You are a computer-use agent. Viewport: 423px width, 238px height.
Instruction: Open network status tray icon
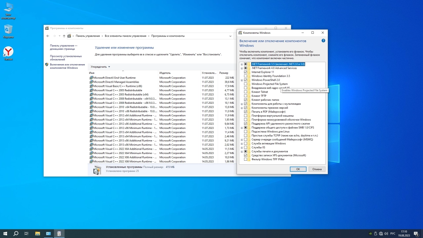tap(381, 234)
